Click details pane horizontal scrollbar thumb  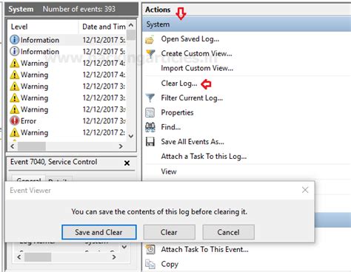click(x=38, y=257)
